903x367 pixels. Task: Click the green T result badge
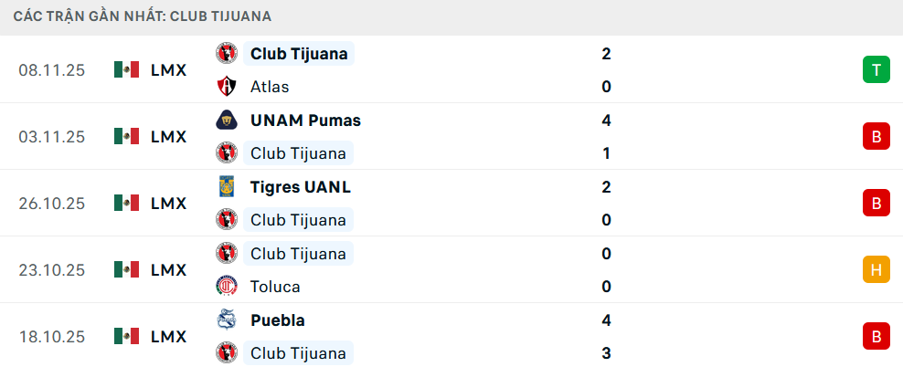click(x=876, y=69)
